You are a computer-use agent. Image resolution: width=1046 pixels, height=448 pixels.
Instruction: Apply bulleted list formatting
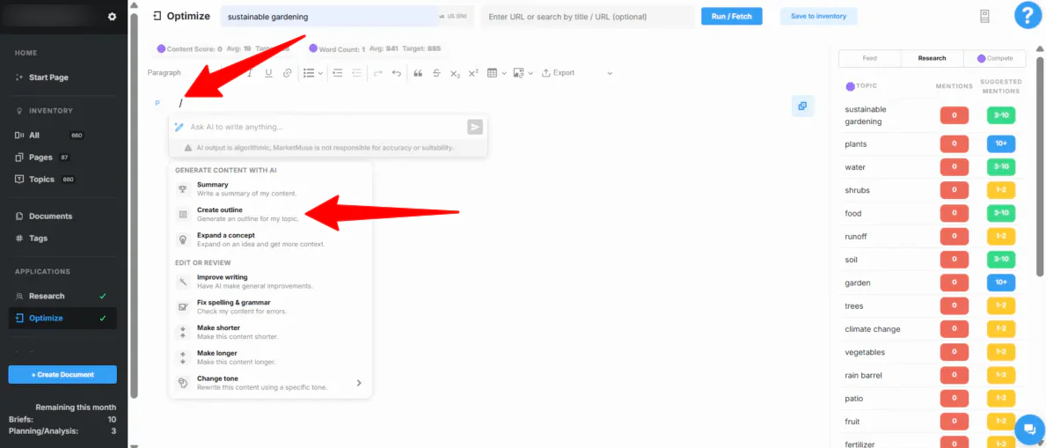tap(308, 73)
